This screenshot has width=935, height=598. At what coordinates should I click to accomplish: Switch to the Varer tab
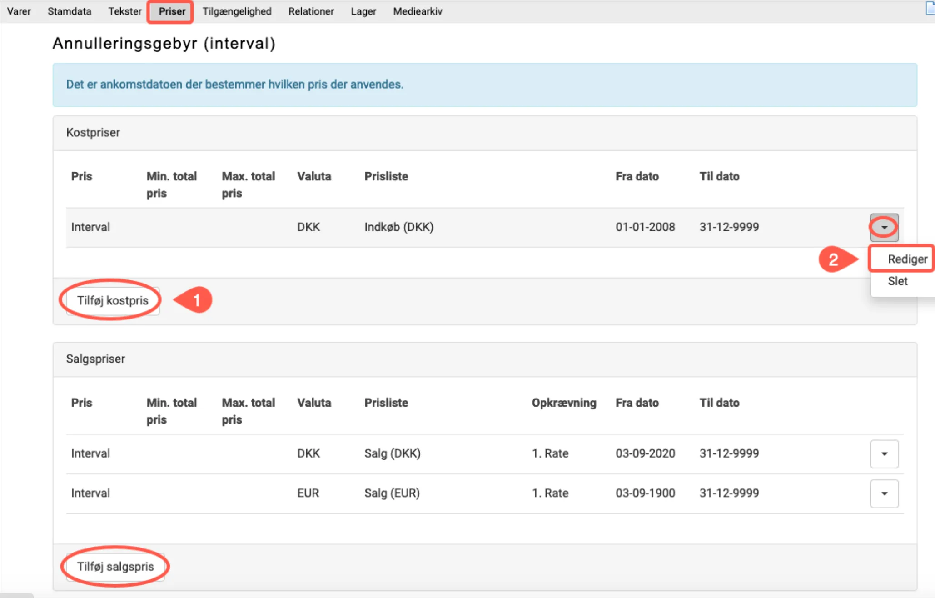19,11
